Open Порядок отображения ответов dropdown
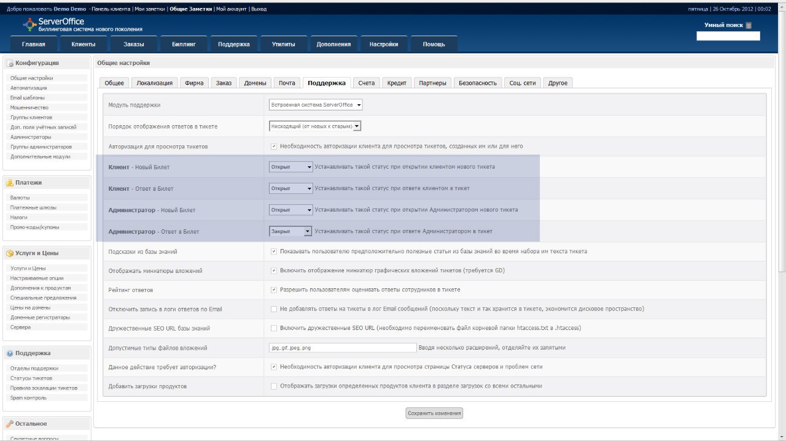This screenshot has width=786, height=441. (x=315, y=126)
